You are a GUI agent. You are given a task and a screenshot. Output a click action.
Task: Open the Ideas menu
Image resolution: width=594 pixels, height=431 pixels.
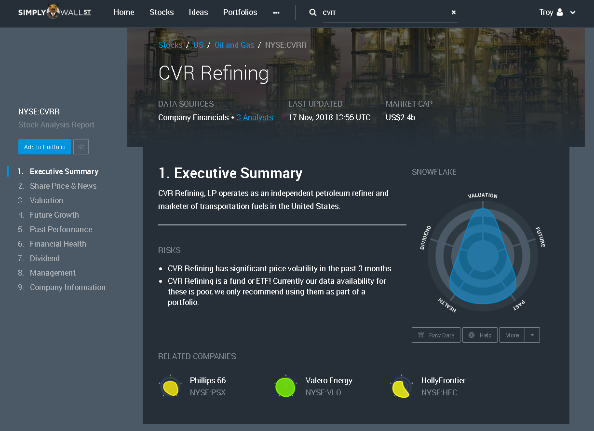coord(199,13)
